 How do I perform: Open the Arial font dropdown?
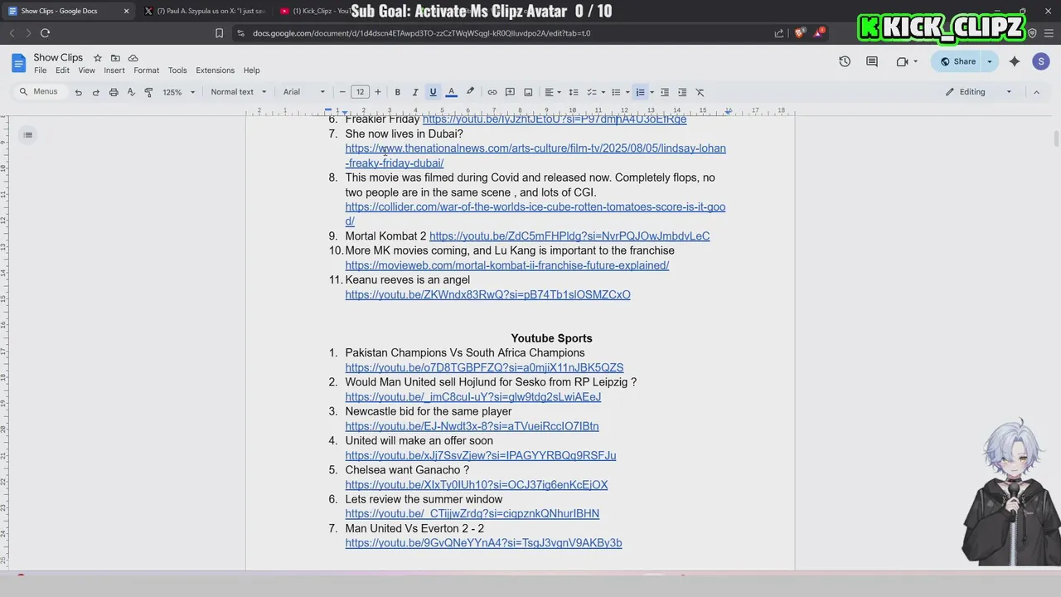pyautogui.click(x=304, y=92)
